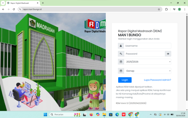188x118 pixels.
Task: Click the page vertical scrollbar
Action: coord(187,58)
